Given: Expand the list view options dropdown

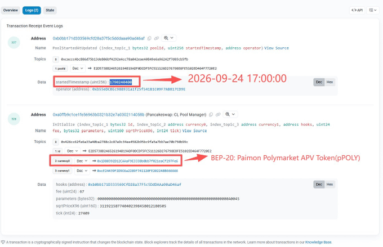Looking at the screenshot, I should pos(372,10).
